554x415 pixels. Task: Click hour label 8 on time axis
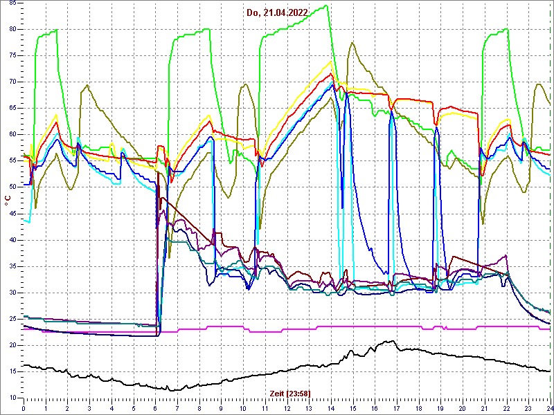199,408
